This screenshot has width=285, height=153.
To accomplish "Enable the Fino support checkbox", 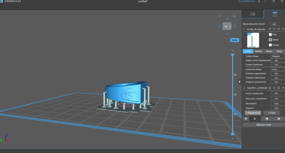I will click(x=270, y=34).
